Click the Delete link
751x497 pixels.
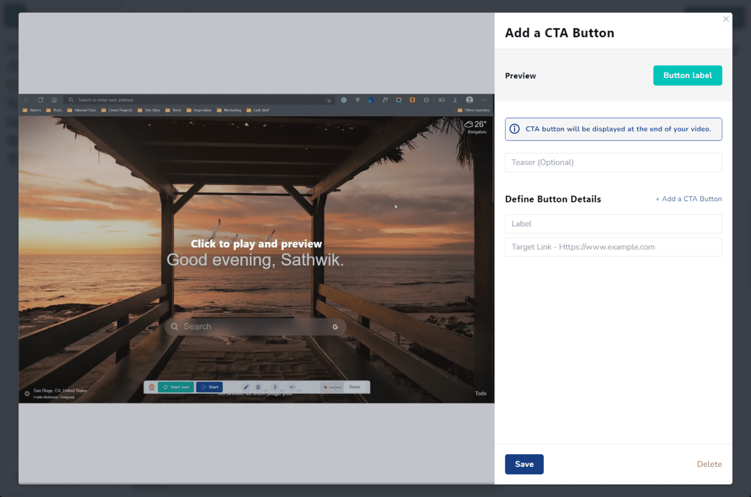709,464
